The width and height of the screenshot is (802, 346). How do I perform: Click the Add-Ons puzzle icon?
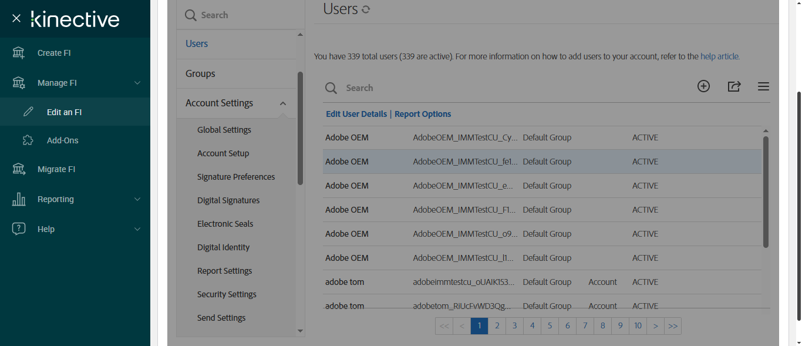[28, 140]
